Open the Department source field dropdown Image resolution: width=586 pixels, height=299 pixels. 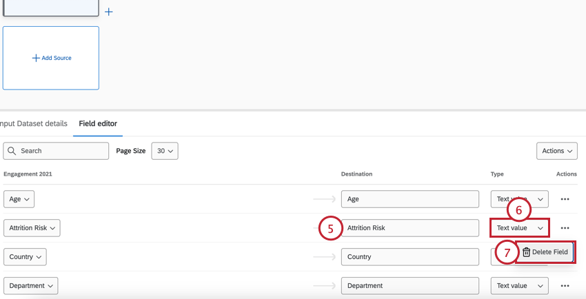pyautogui.click(x=30, y=286)
